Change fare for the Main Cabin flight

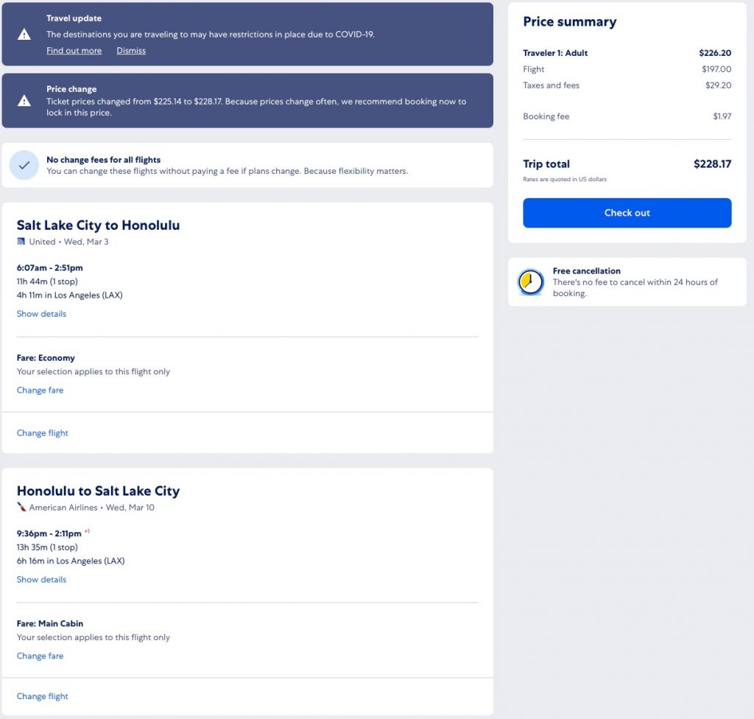(40, 656)
